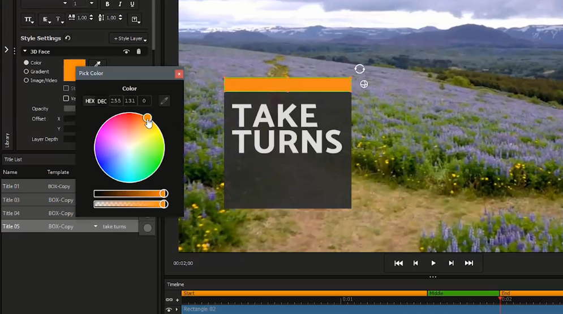Reset Style Settings with the undo arrow
This screenshot has width=563, height=314.
(68, 38)
